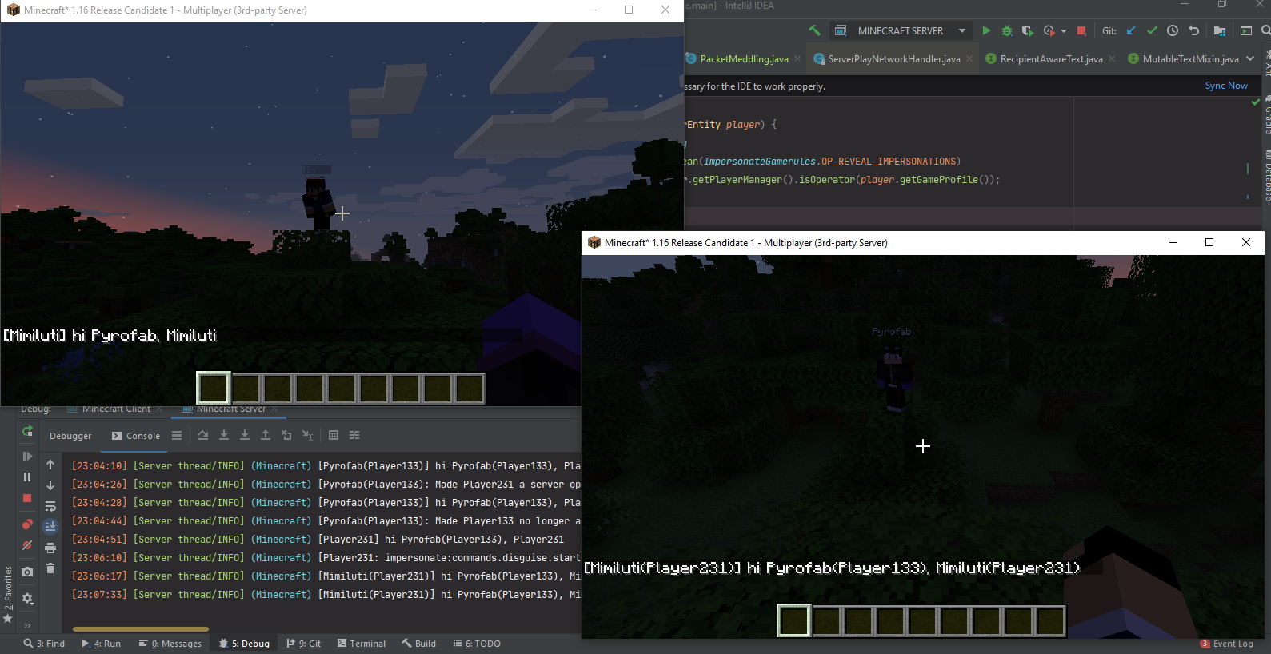Image resolution: width=1271 pixels, height=654 pixels.
Task: Open the Debugger tab in Debug panel
Action: coord(70,436)
